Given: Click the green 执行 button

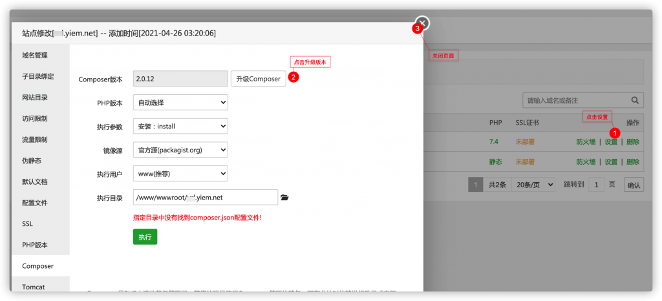Looking at the screenshot, I should [x=145, y=237].
